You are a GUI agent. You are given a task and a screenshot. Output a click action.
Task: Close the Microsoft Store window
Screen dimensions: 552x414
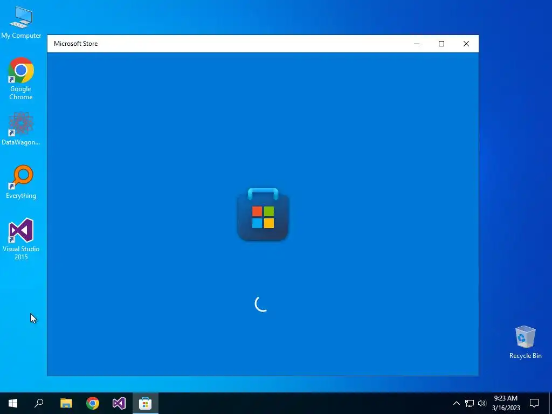click(466, 44)
